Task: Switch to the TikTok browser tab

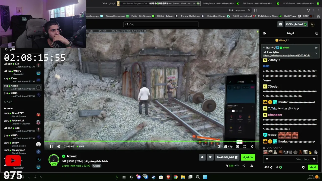Action: (x=108, y=4)
